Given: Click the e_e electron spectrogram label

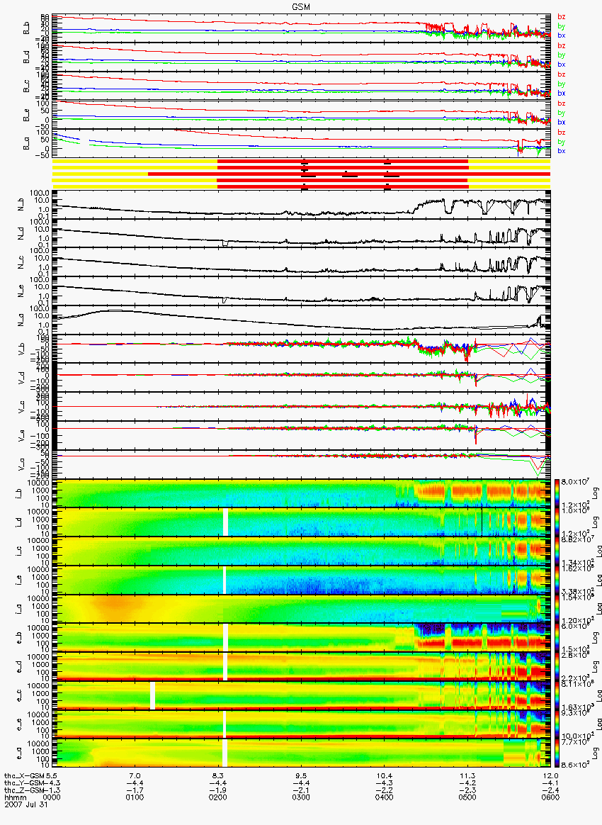Looking at the screenshot, I should (x=19, y=726).
